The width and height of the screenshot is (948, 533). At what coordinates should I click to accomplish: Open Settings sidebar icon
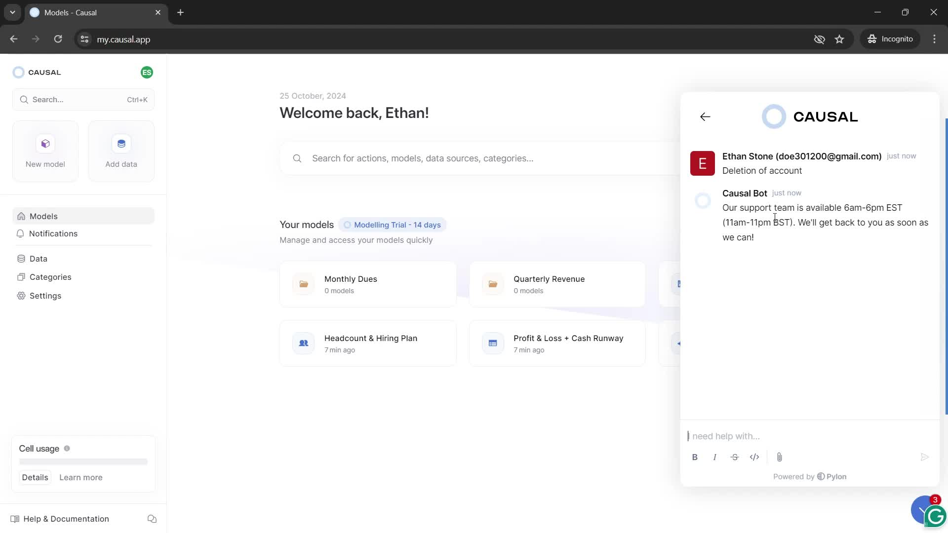(22, 296)
